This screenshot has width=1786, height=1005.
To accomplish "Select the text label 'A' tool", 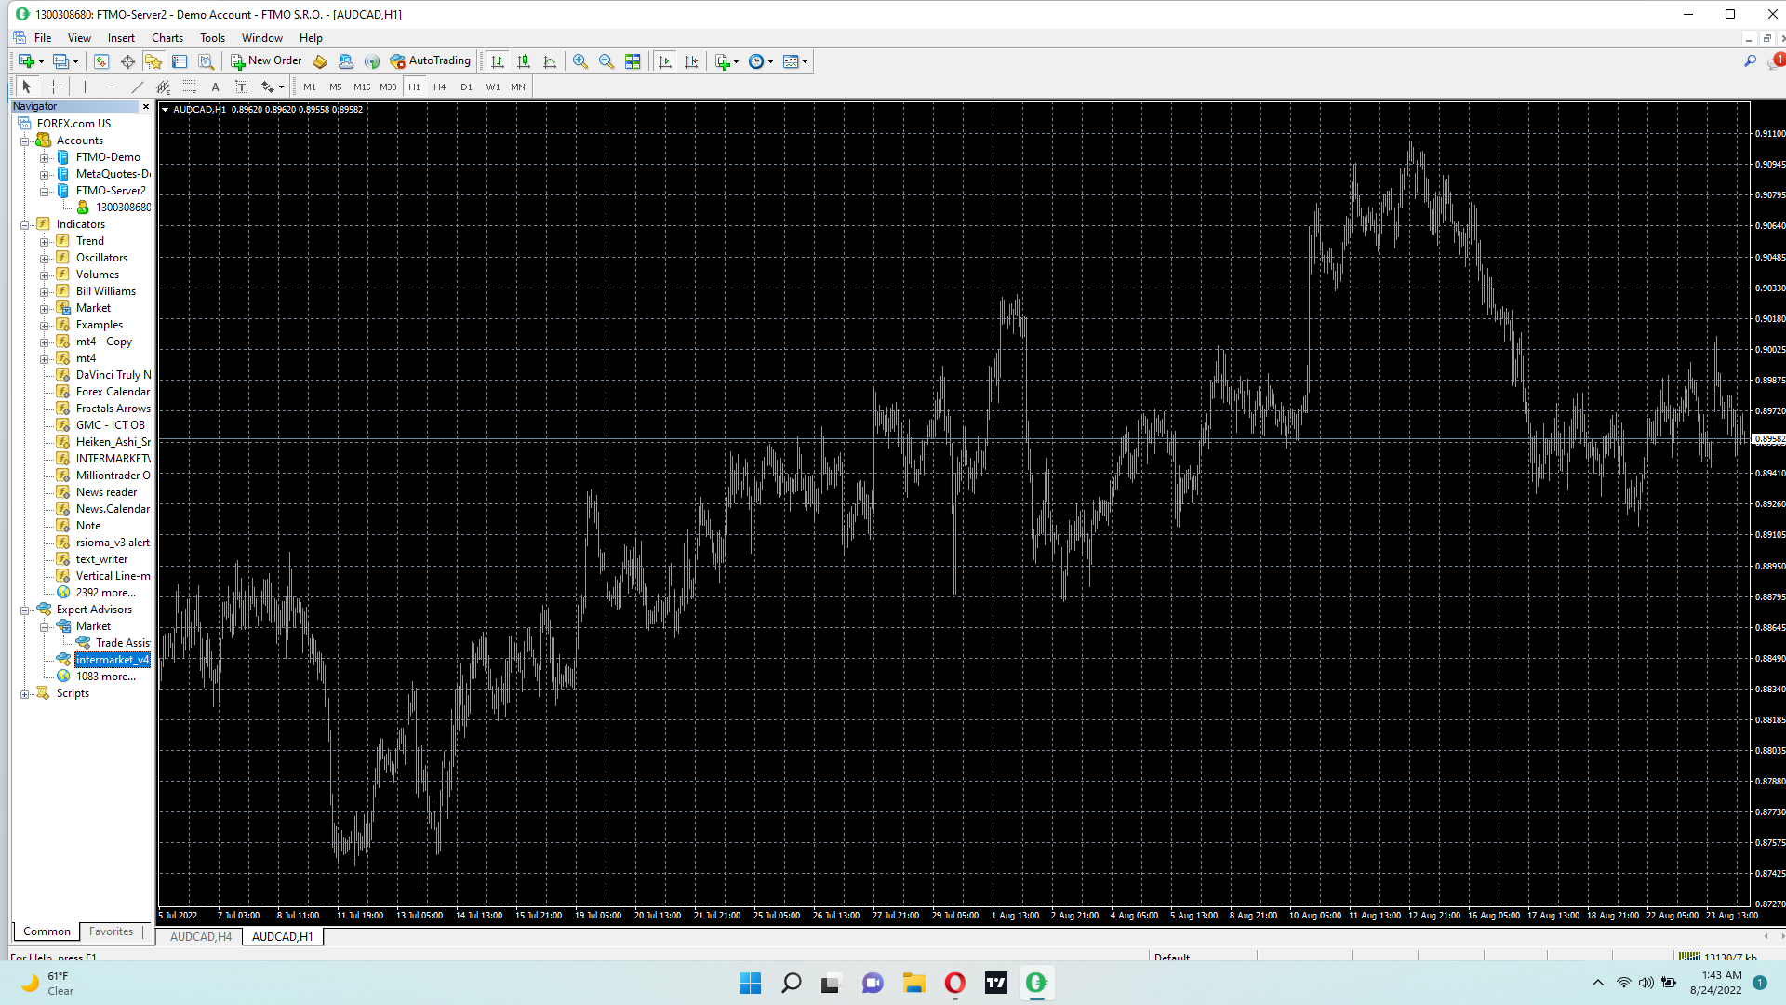I will 215,87.
